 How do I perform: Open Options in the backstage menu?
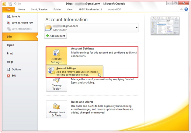point(16,69)
